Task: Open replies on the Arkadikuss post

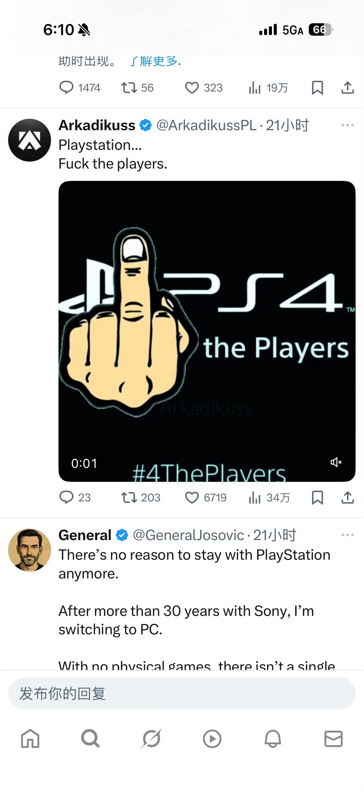Action: tap(75, 497)
